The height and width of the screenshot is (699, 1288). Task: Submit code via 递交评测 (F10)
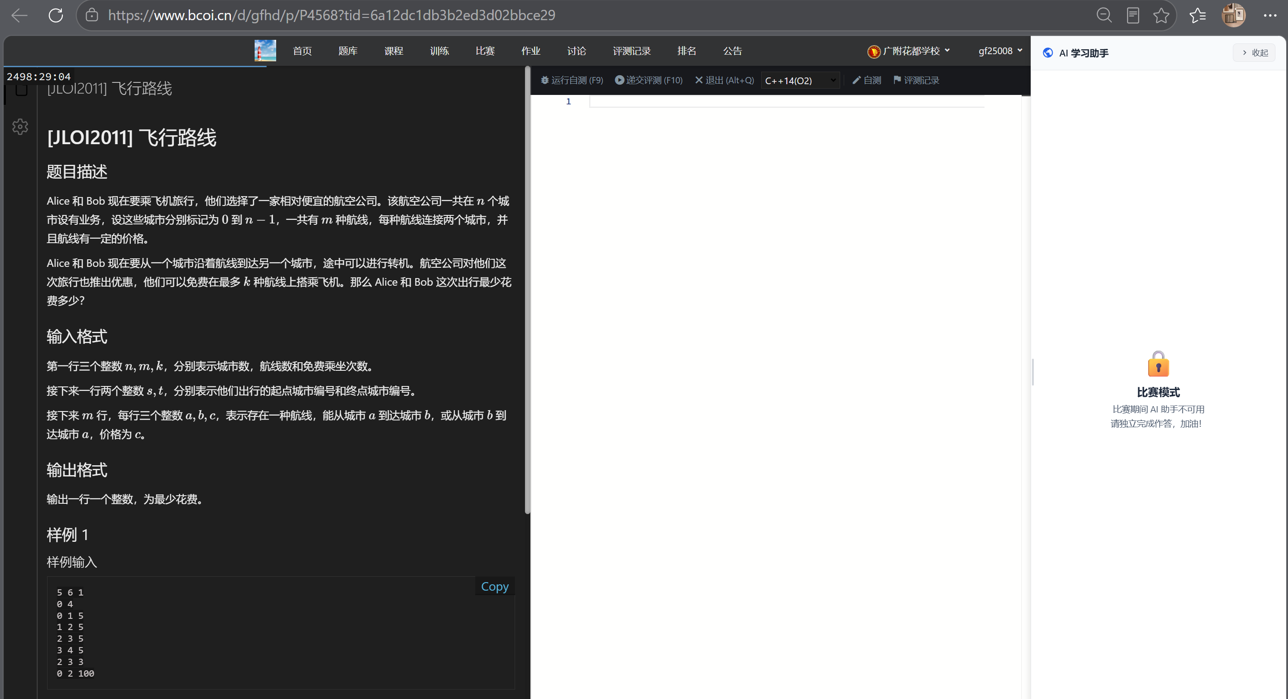click(x=649, y=80)
